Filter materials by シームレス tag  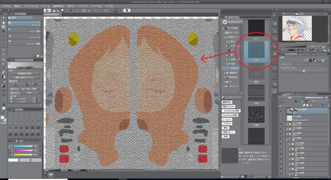coord(227,119)
